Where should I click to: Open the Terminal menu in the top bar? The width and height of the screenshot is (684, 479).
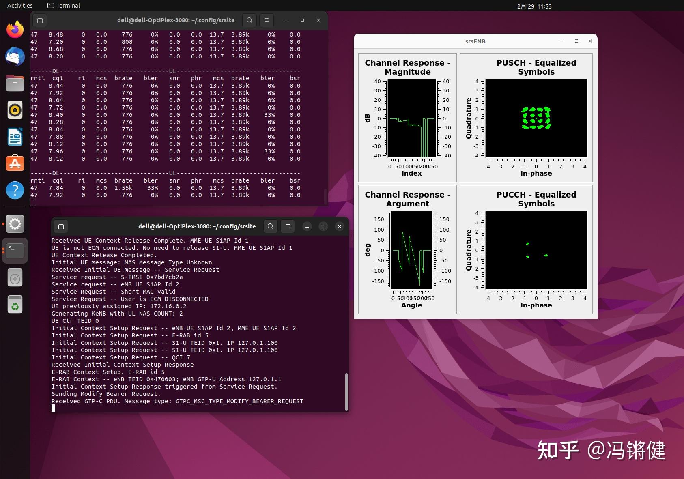coord(63,5)
